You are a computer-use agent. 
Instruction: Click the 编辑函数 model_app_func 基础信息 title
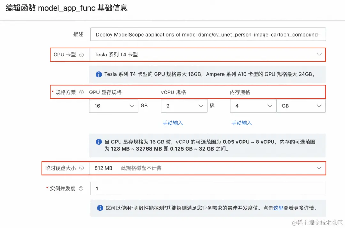tap(66, 8)
